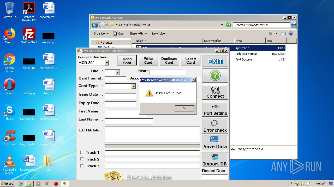Select wedok.jpg desktop file
The image size is (334, 187).
click(x=48, y=38)
